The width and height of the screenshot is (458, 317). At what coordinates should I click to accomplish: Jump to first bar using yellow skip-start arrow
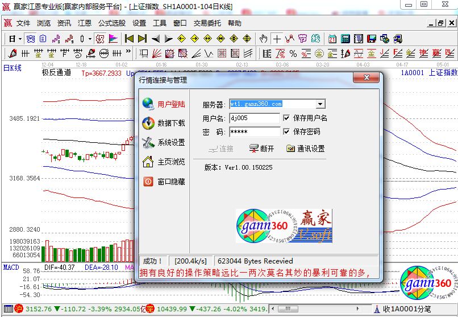click(x=129, y=39)
